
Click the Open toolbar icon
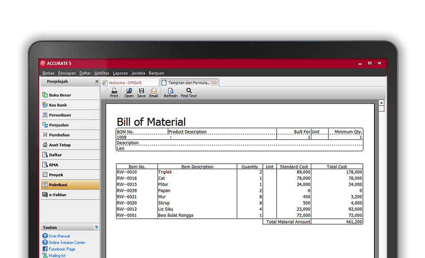pyautogui.click(x=129, y=93)
